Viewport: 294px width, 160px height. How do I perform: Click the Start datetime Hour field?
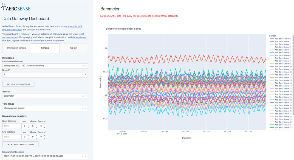(x=26, y=126)
